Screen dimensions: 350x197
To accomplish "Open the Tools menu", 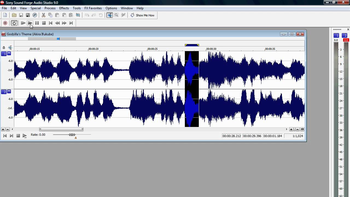I will click(x=77, y=8).
